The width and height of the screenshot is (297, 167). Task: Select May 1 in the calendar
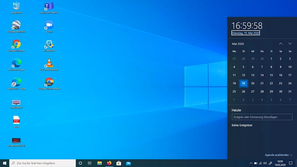[x=271, y=59]
